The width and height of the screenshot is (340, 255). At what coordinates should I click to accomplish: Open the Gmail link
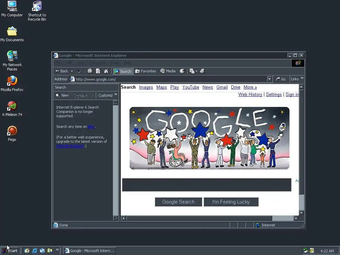pos(222,87)
